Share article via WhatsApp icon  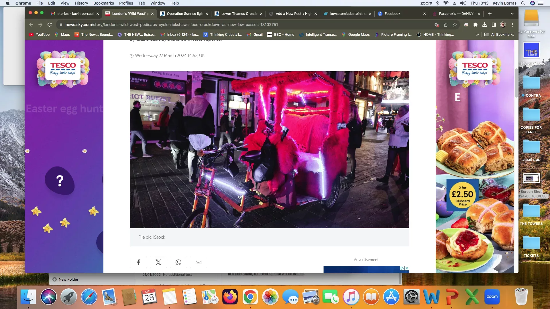coord(178,262)
